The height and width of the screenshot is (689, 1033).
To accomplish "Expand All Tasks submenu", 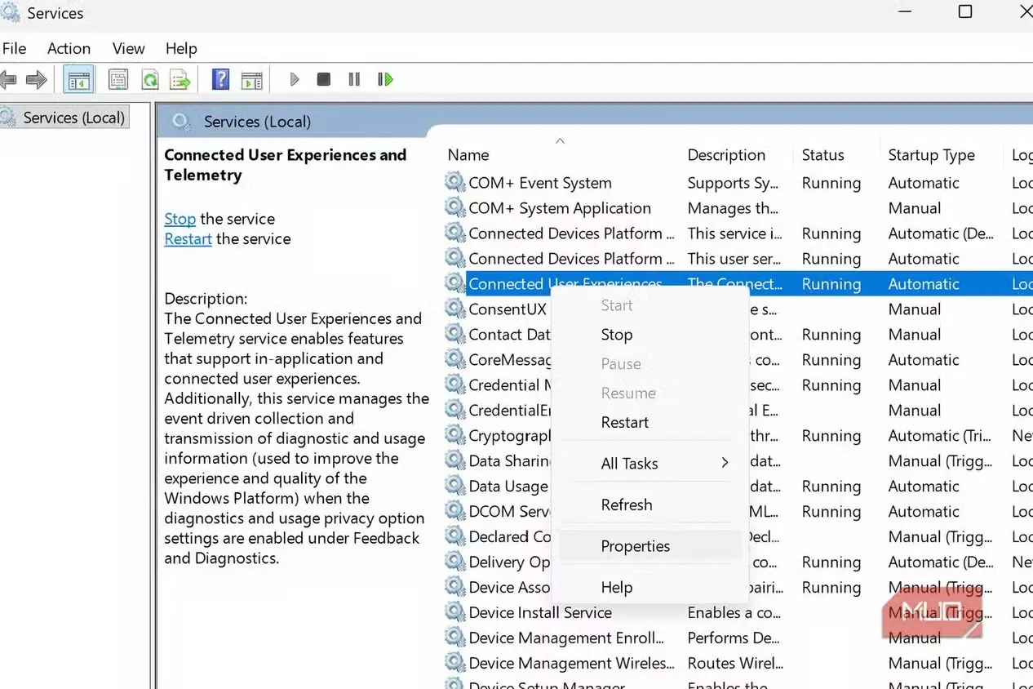I will tap(650, 464).
